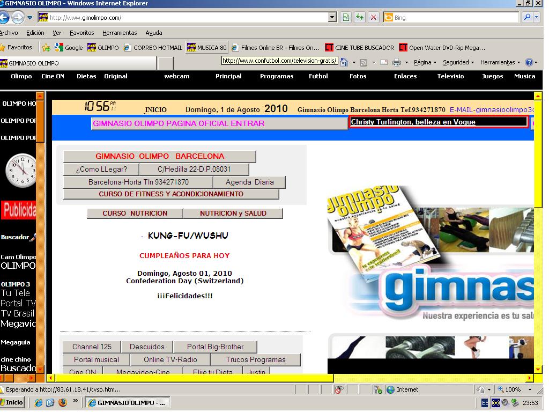This screenshot has height=412, width=549.
Task: Click the CURSO NUTRICION button
Action: [135, 214]
